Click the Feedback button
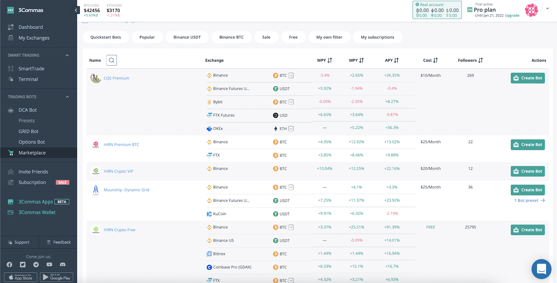This screenshot has height=283, width=557. pos(58,242)
